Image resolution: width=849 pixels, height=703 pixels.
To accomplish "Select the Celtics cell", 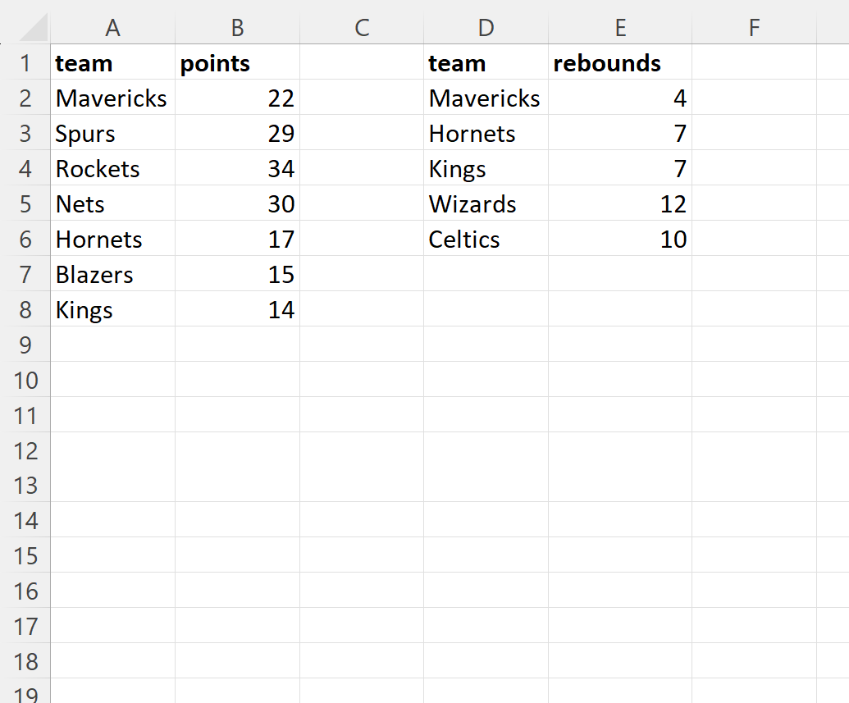I will (x=486, y=240).
